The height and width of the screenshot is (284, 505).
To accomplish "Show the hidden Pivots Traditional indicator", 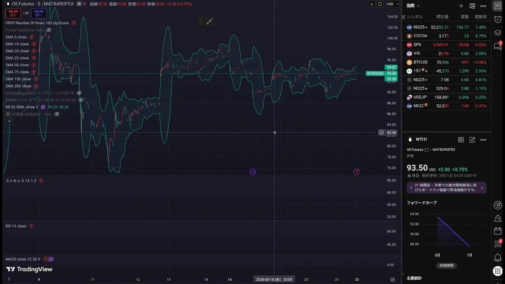I will pos(49,30).
